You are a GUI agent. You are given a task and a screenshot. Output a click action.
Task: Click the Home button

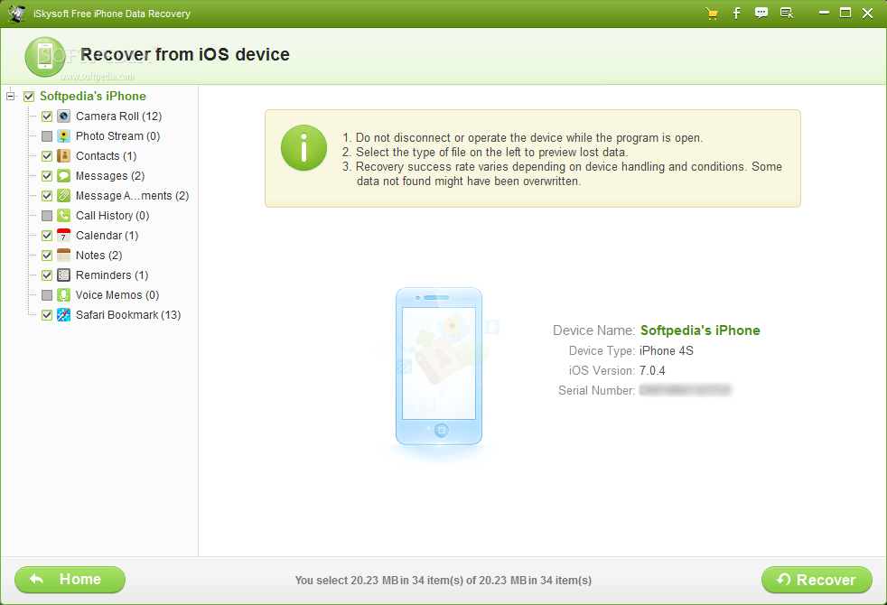coord(70,580)
